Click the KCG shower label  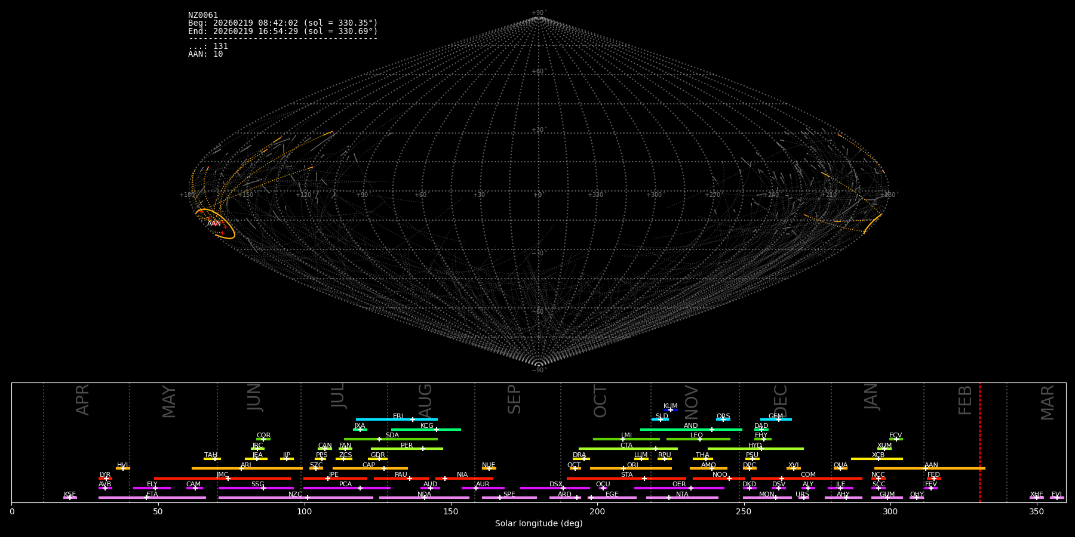point(427,426)
